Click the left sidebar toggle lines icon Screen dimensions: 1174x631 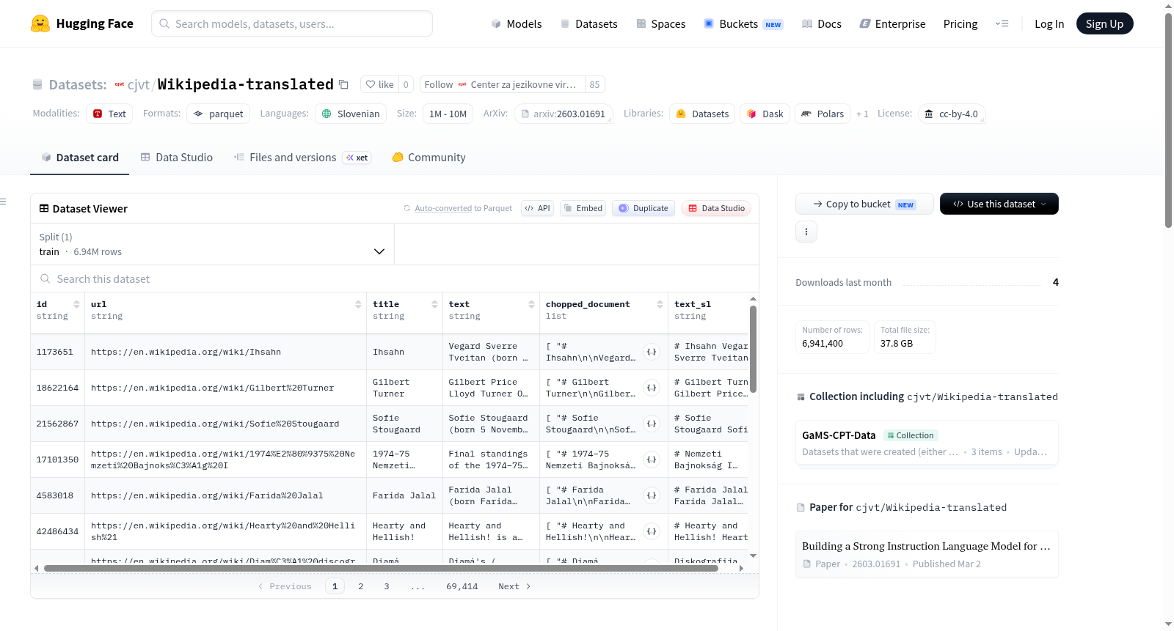pos(3,202)
